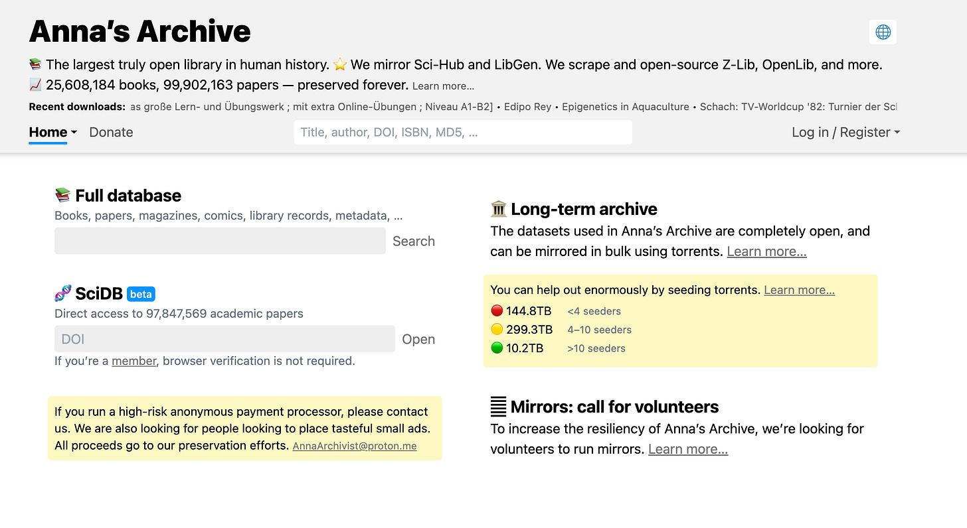Expand the Log in / Register dropdown
The width and height of the screenshot is (967, 528).
point(845,132)
